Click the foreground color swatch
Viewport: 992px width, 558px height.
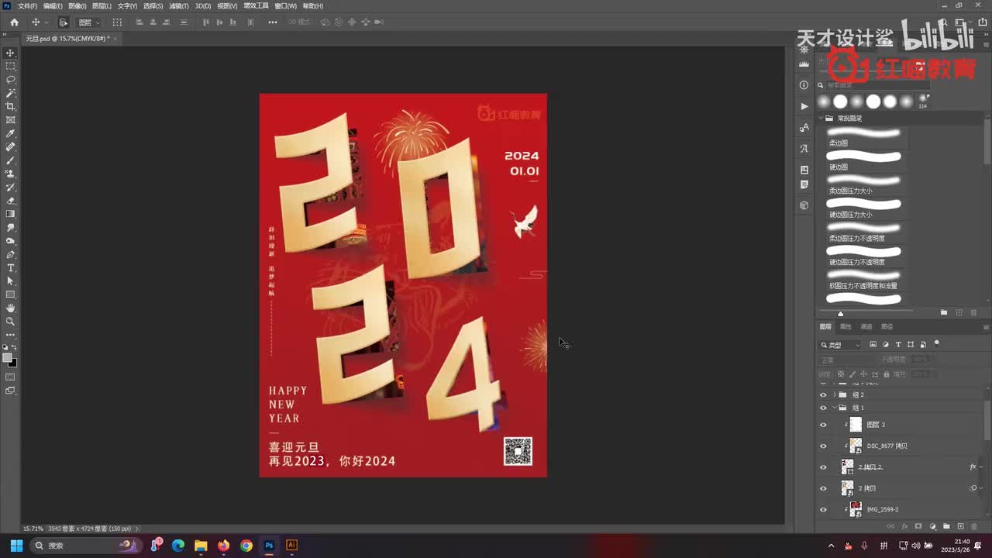pyautogui.click(x=8, y=358)
